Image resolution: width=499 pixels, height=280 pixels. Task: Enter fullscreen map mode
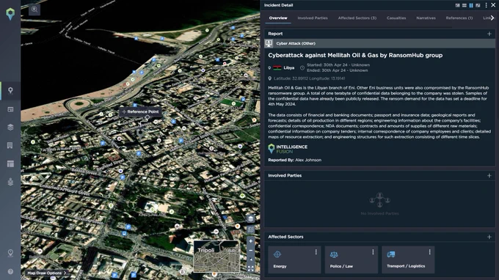tap(251, 269)
